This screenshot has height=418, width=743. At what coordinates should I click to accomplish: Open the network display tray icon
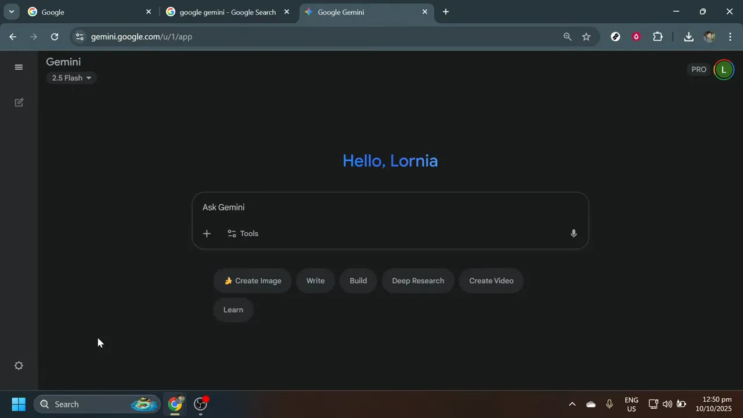653,404
